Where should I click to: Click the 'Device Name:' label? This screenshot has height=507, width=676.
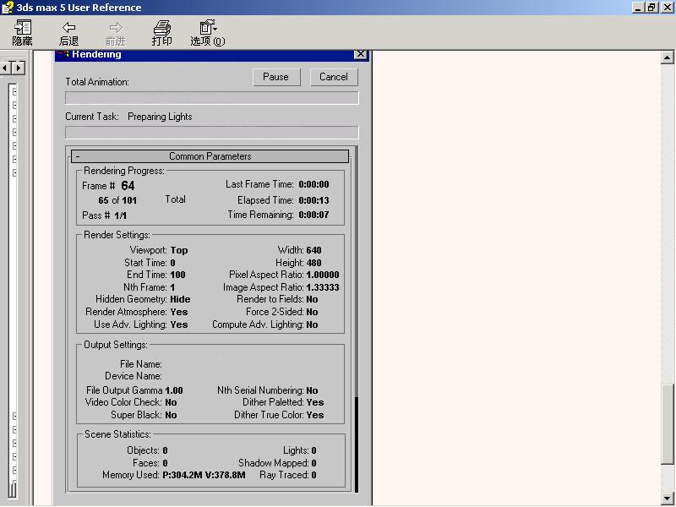point(134,376)
